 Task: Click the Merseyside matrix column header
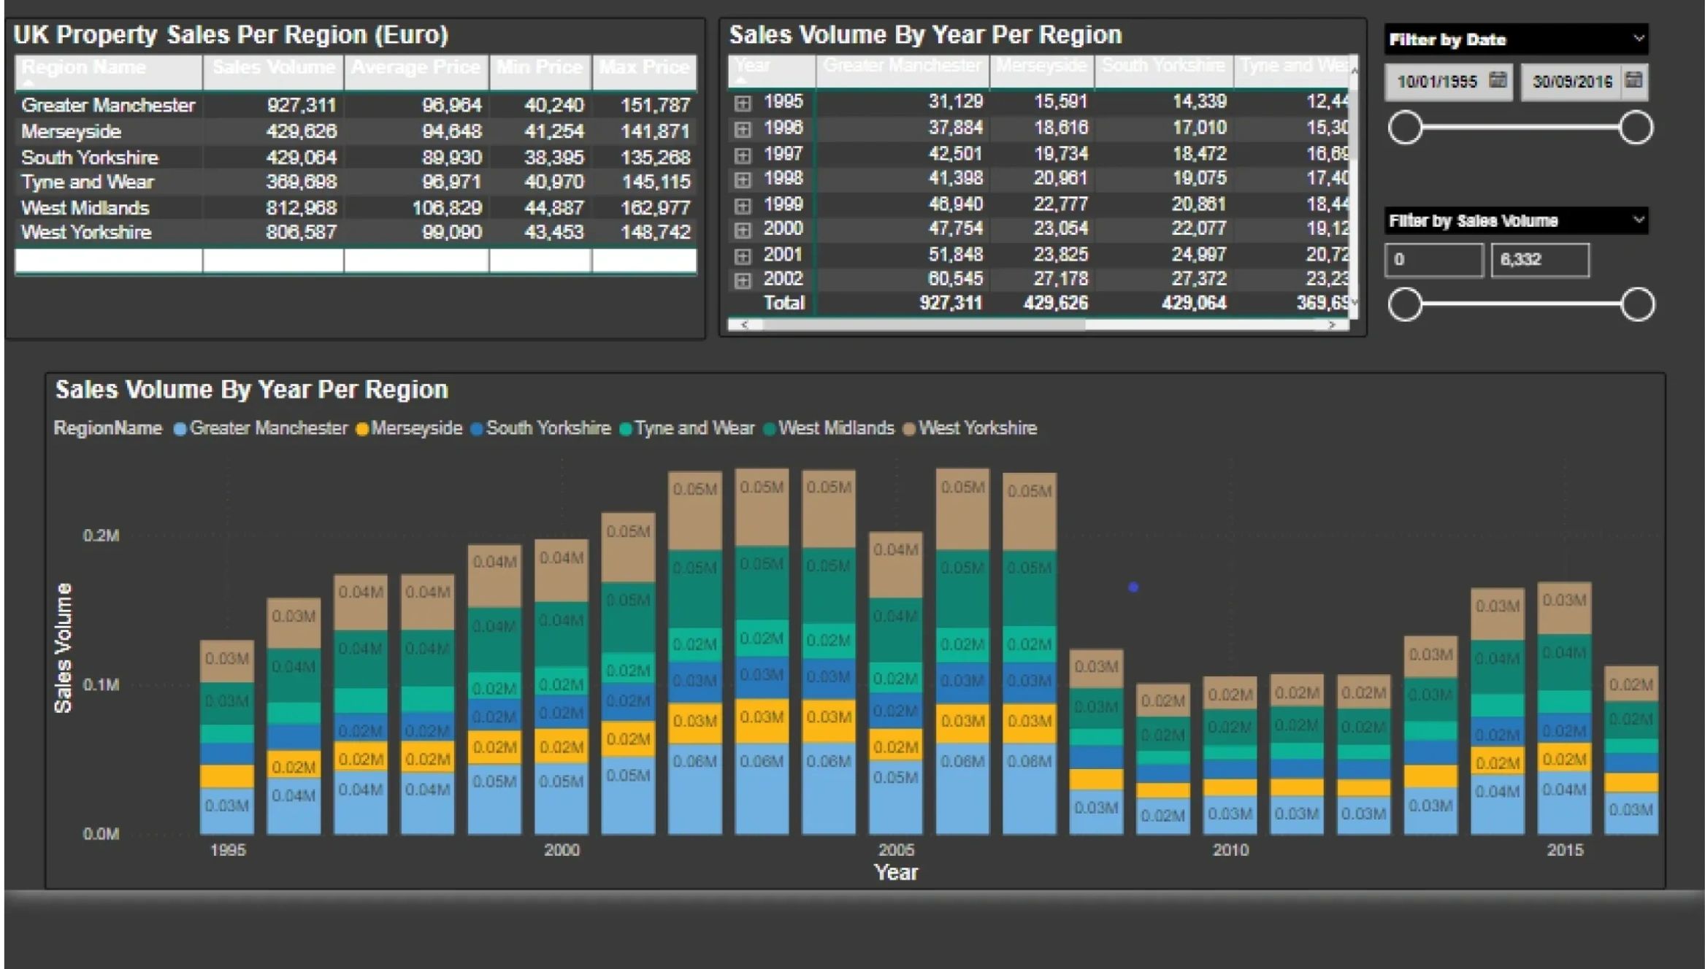pos(1041,70)
